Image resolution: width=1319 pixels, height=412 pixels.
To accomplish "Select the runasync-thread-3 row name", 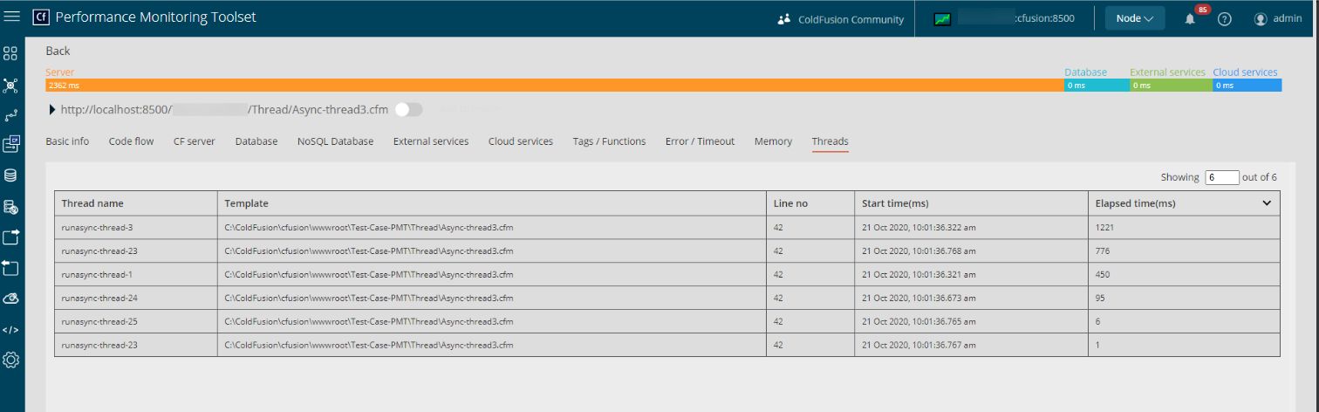I will pos(97,227).
